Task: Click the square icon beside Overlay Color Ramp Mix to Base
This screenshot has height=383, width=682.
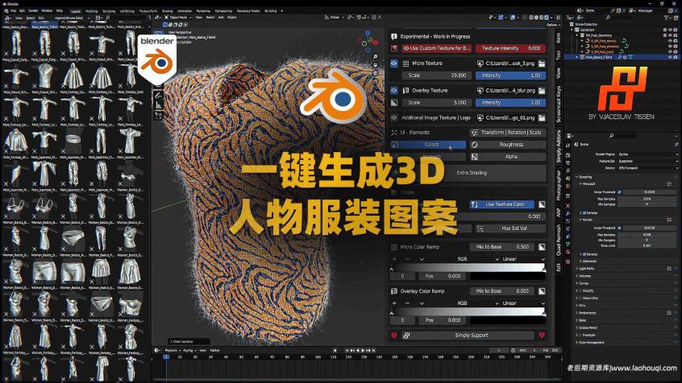Action: pos(542,291)
